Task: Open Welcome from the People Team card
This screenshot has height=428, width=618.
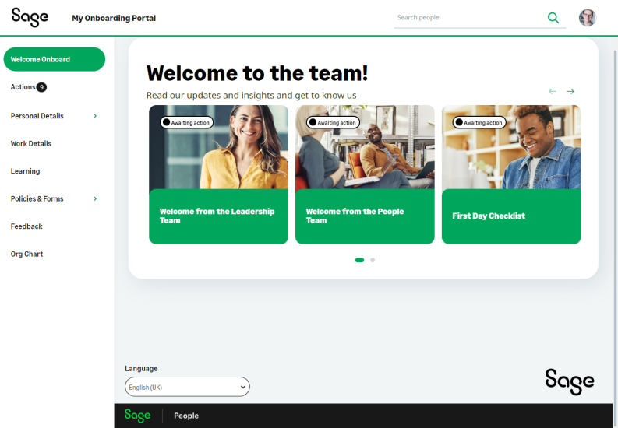Action: [365, 216]
